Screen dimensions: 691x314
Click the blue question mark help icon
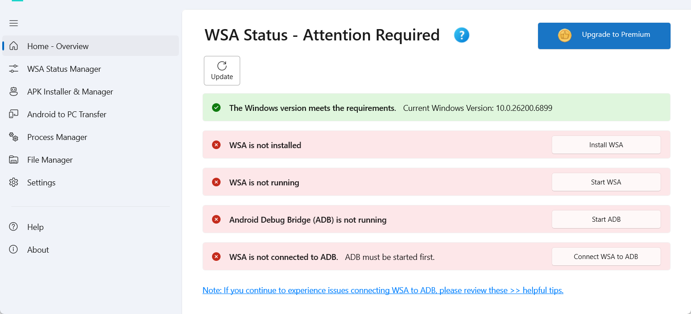tap(462, 35)
